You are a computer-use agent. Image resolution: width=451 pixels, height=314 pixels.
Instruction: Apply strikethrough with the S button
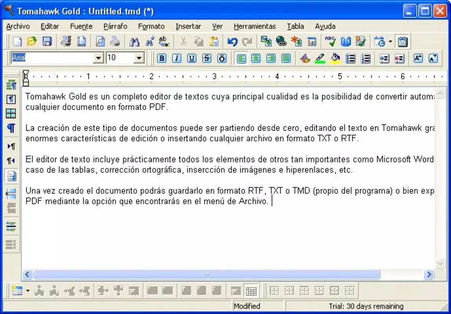click(x=207, y=58)
